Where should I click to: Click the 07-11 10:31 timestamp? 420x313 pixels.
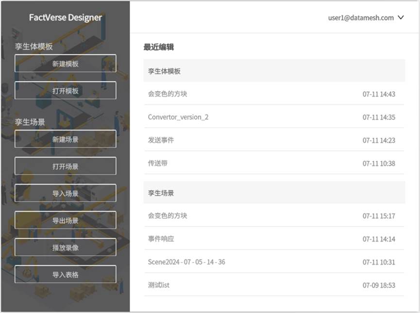pyautogui.click(x=379, y=262)
